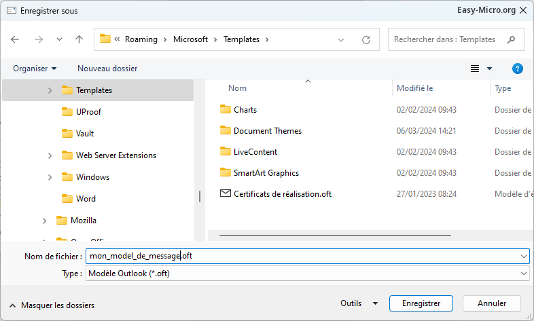Expand the chevron after Templates breadcrumb
Image resolution: width=534 pixels, height=321 pixels.
tap(267, 40)
